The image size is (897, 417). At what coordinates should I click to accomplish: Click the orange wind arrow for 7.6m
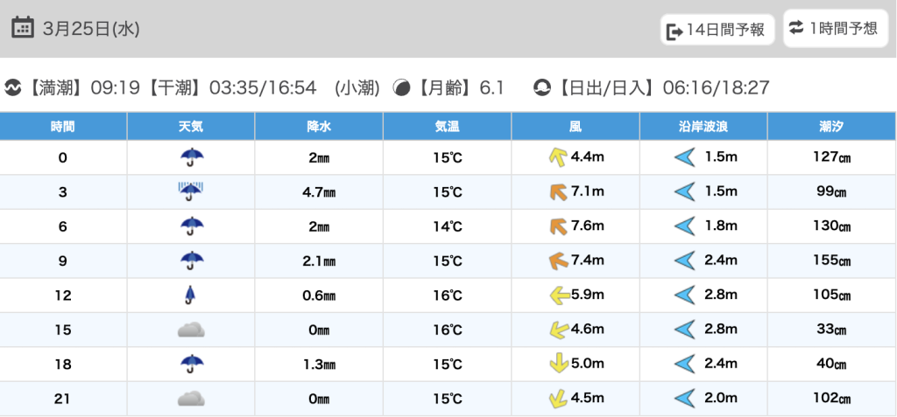(558, 226)
